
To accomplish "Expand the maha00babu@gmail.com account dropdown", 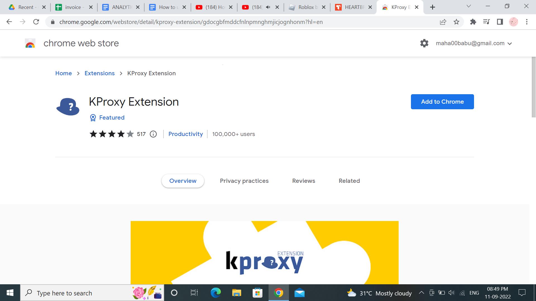I will [x=474, y=43].
